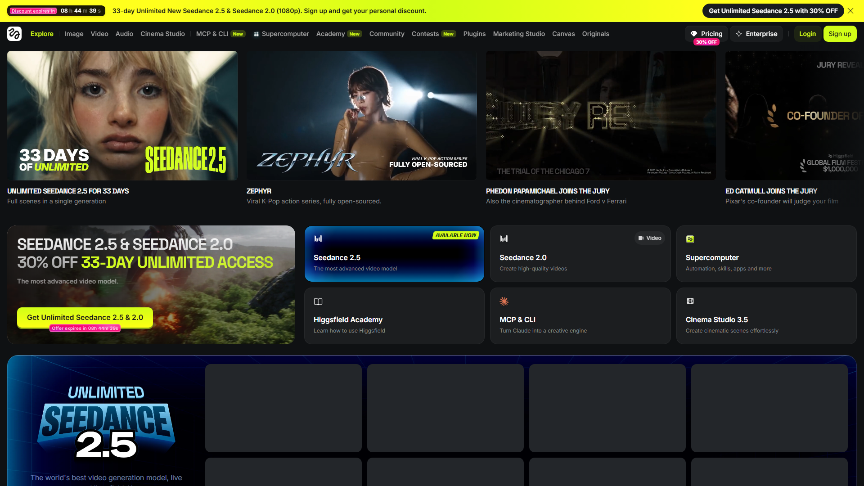Click the Unlimited Seedance 2.5 for 33 Days title
Viewport: 864px width, 486px height.
pos(68,191)
